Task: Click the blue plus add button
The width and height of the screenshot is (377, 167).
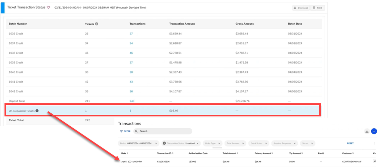Action: pos(374,131)
